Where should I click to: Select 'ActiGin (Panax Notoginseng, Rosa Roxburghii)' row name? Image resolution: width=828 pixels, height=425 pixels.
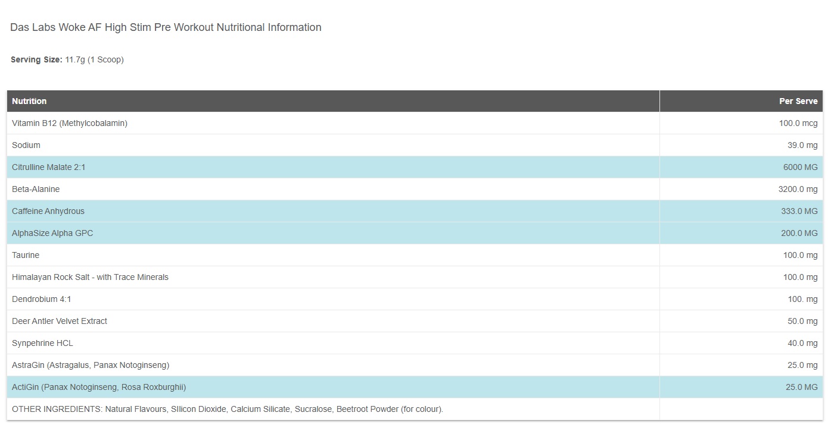(99, 387)
